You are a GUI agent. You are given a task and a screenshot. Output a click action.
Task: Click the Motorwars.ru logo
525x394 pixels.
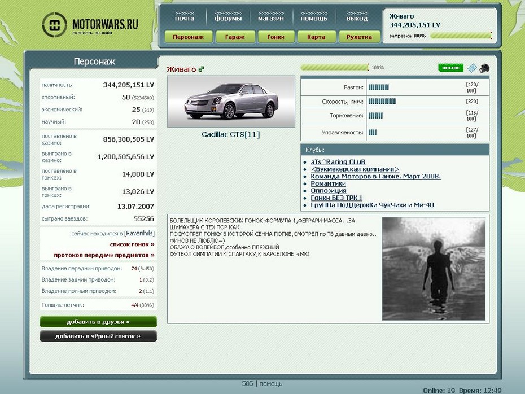(x=90, y=25)
